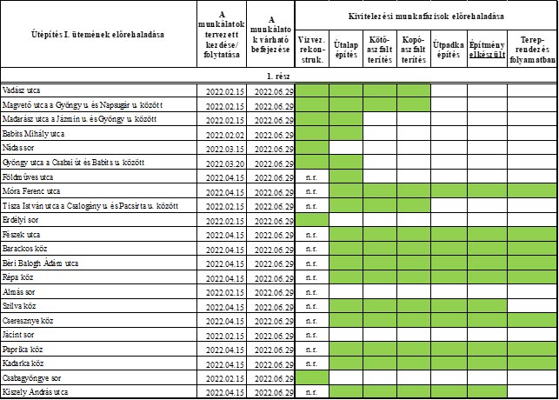Image resolution: width=559 pixels, height=400 pixels.
Task: Click the 2022.02.02 start date cell
Action: point(221,134)
